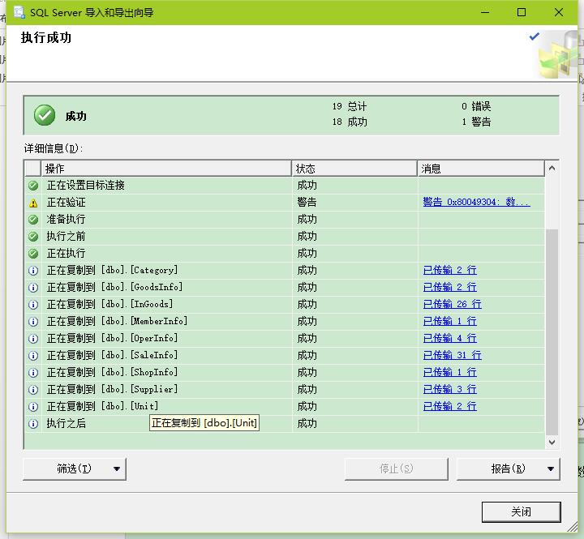
Task: Click the info icon beside 执行之后
Action: pos(33,424)
